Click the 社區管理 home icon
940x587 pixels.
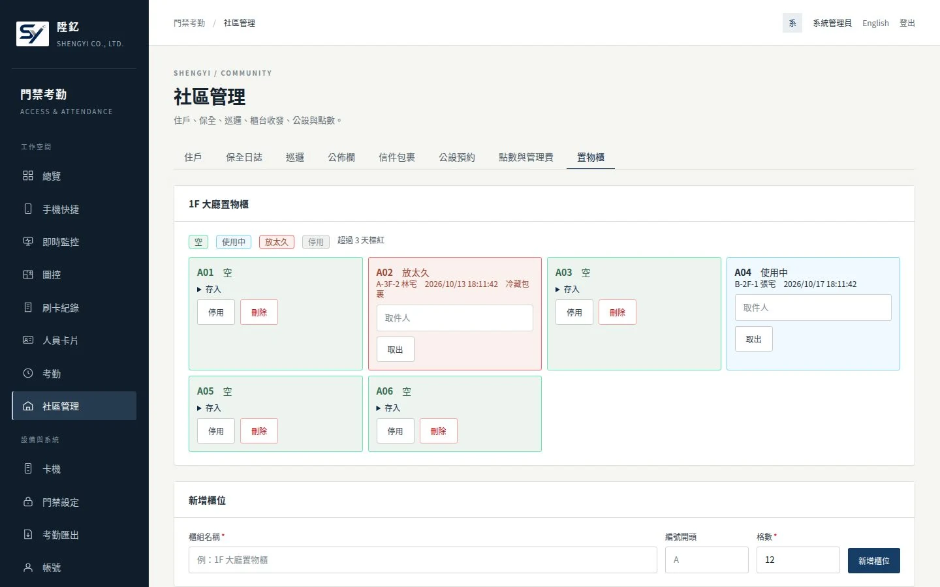click(x=28, y=406)
